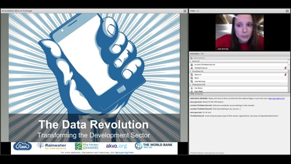Click The Data Revolution slide title
The height and width of the screenshot is (164, 291).
coord(94,124)
